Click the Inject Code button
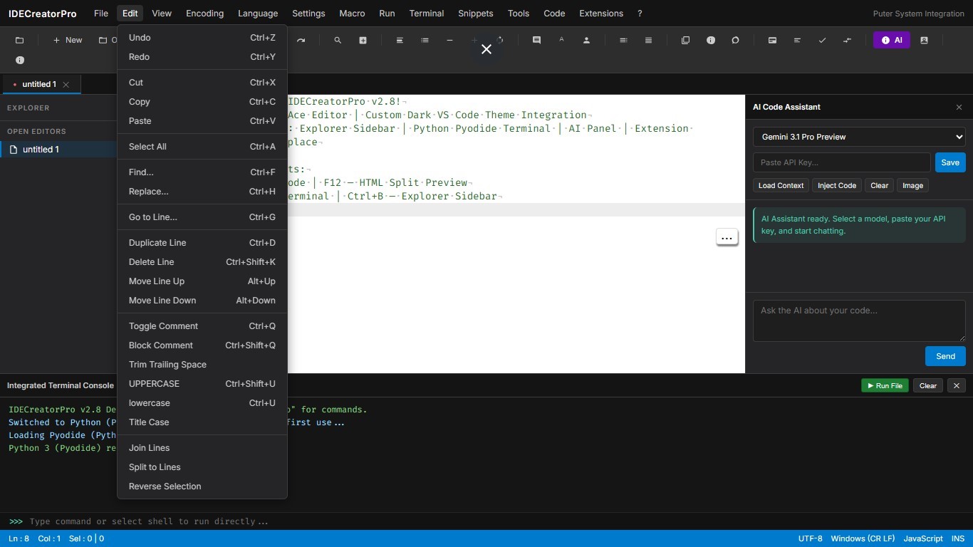The height and width of the screenshot is (547, 973). tap(837, 185)
